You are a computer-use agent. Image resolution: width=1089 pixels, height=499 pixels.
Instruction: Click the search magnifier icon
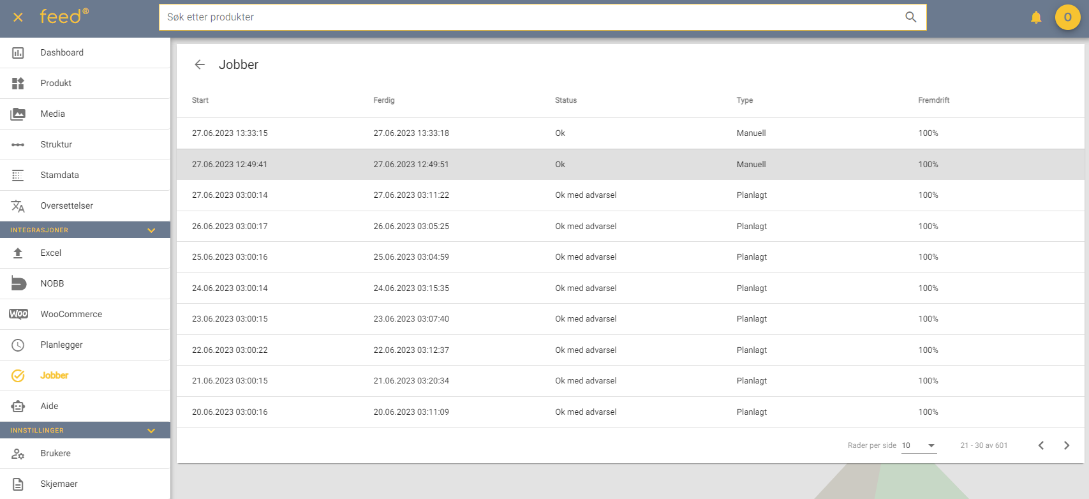(910, 17)
